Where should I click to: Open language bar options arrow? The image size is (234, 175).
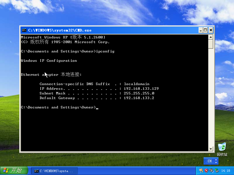(x=216, y=162)
